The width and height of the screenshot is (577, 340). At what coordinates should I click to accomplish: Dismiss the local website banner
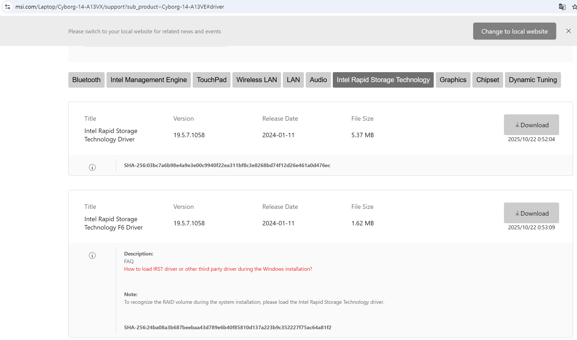click(568, 31)
